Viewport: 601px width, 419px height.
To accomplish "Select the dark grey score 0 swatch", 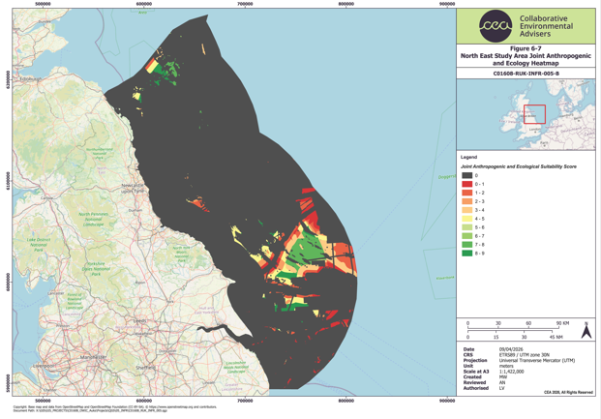I will point(466,175).
